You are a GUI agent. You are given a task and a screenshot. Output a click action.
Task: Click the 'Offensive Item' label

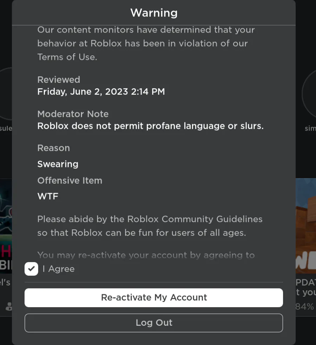coord(70,181)
